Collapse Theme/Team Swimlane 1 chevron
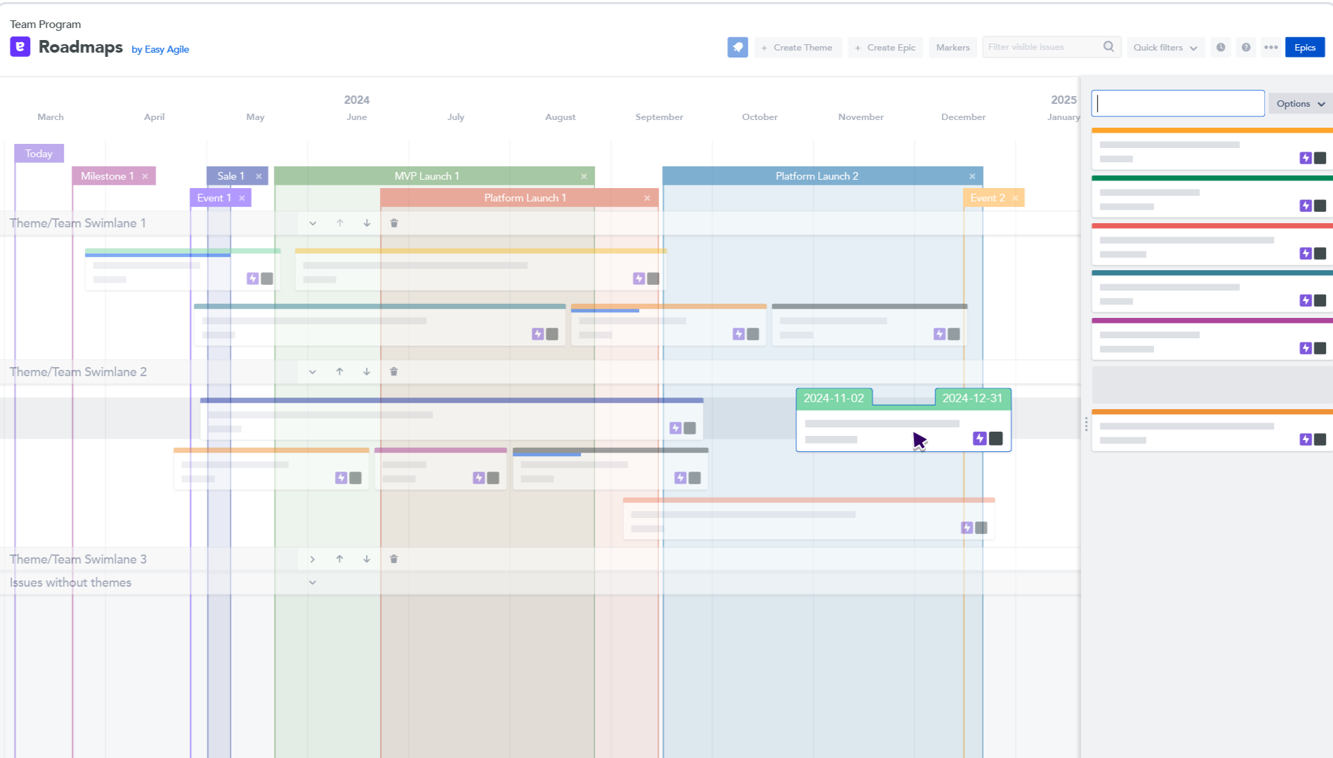 click(313, 223)
